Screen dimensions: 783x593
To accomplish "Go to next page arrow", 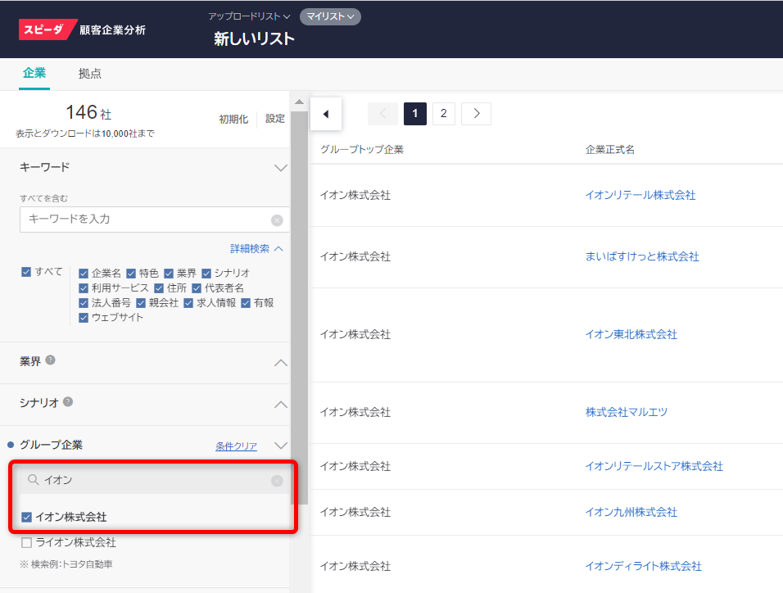I will point(476,114).
